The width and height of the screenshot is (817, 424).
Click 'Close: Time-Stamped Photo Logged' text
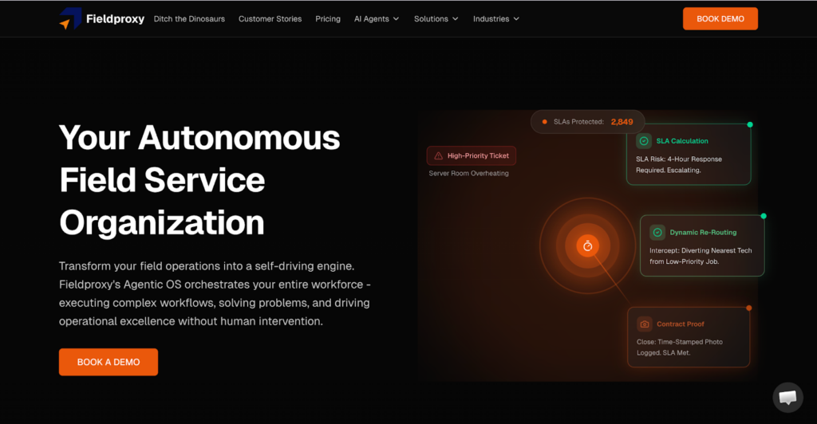coord(680,347)
